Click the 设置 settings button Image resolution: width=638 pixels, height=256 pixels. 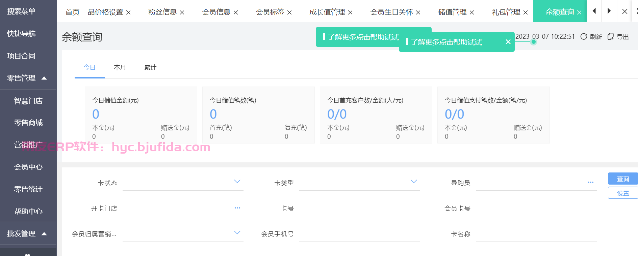[x=623, y=193]
